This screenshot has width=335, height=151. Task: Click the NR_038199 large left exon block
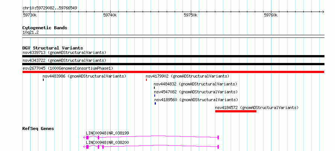(87, 138)
